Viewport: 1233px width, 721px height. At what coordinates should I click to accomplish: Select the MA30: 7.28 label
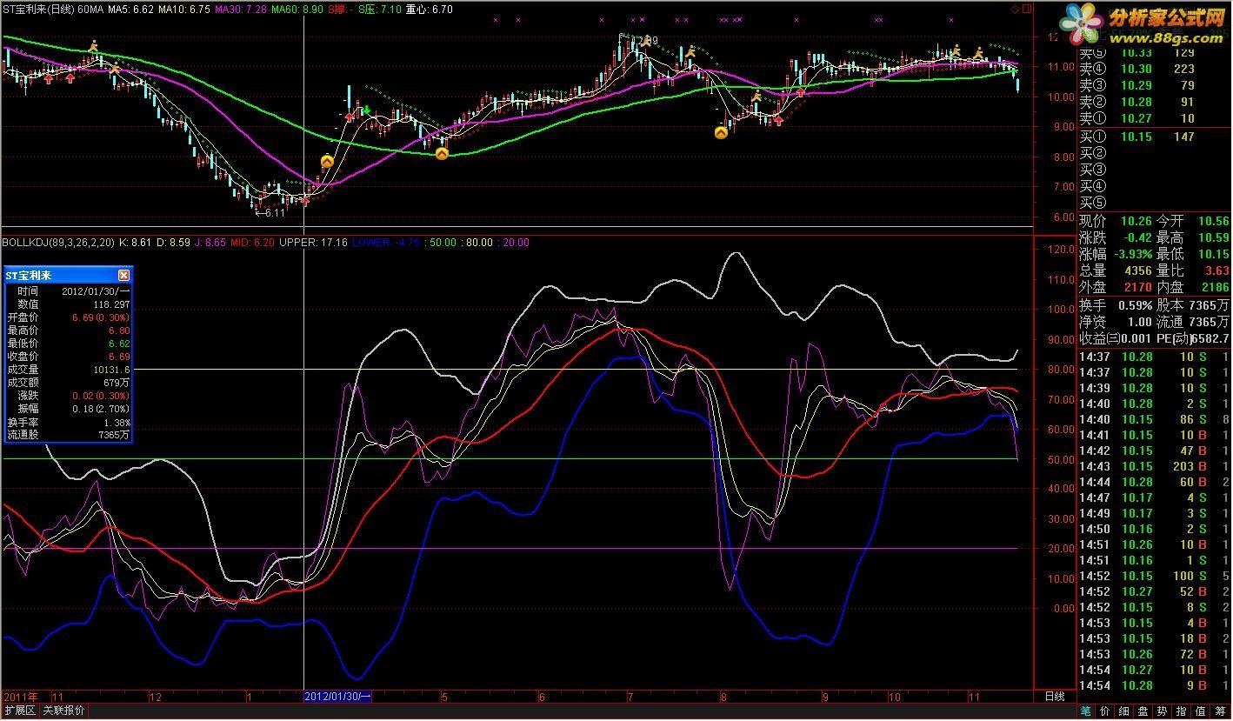click(x=239, y=9)
